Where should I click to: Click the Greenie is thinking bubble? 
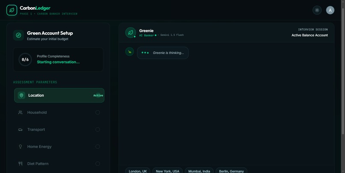pyautogui.click(x=163, y=53)
